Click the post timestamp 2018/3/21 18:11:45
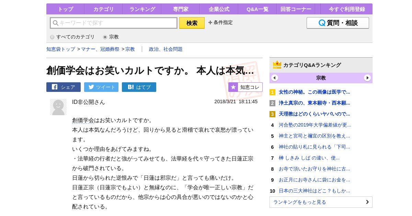 point(236,101)
